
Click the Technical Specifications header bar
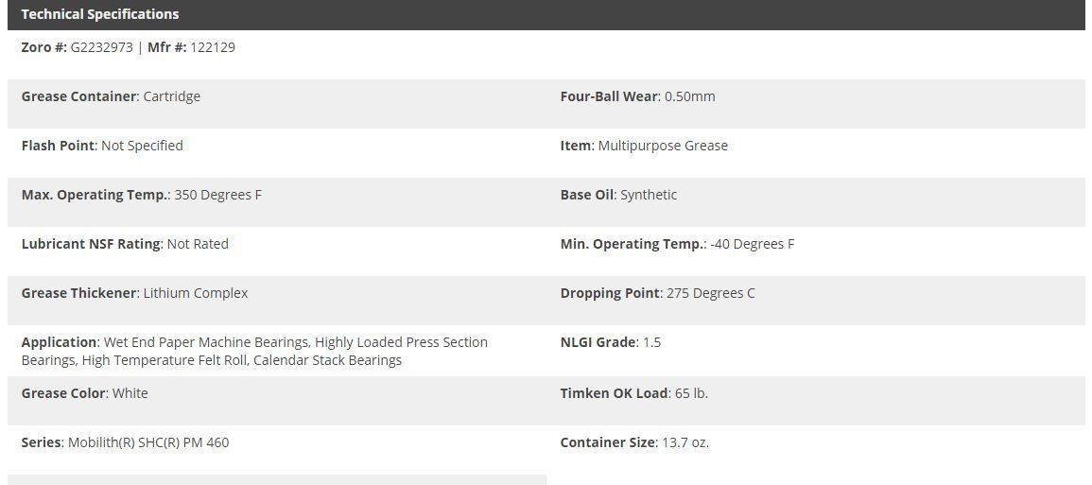546,14
